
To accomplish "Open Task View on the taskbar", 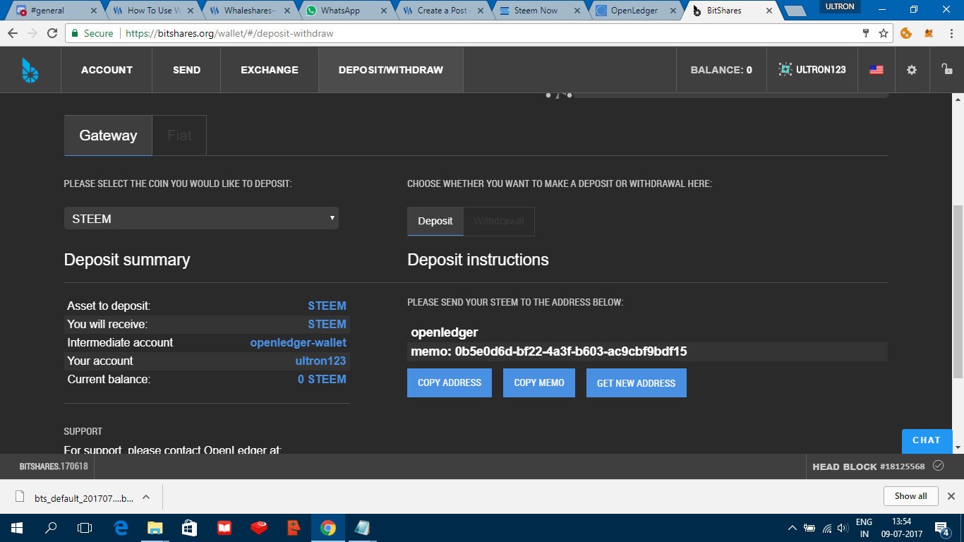I will point(85,528).
